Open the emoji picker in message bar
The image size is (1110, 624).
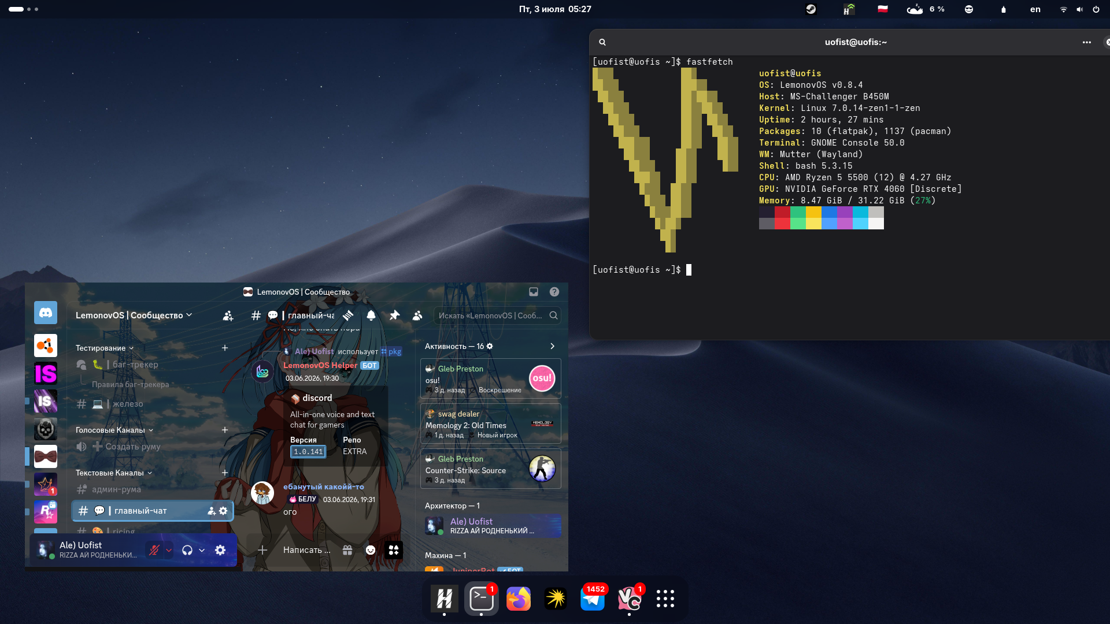pos(371,550)
